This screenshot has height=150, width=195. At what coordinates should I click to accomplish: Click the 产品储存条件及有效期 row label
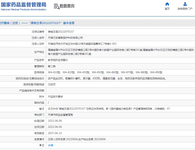(32, 91)
